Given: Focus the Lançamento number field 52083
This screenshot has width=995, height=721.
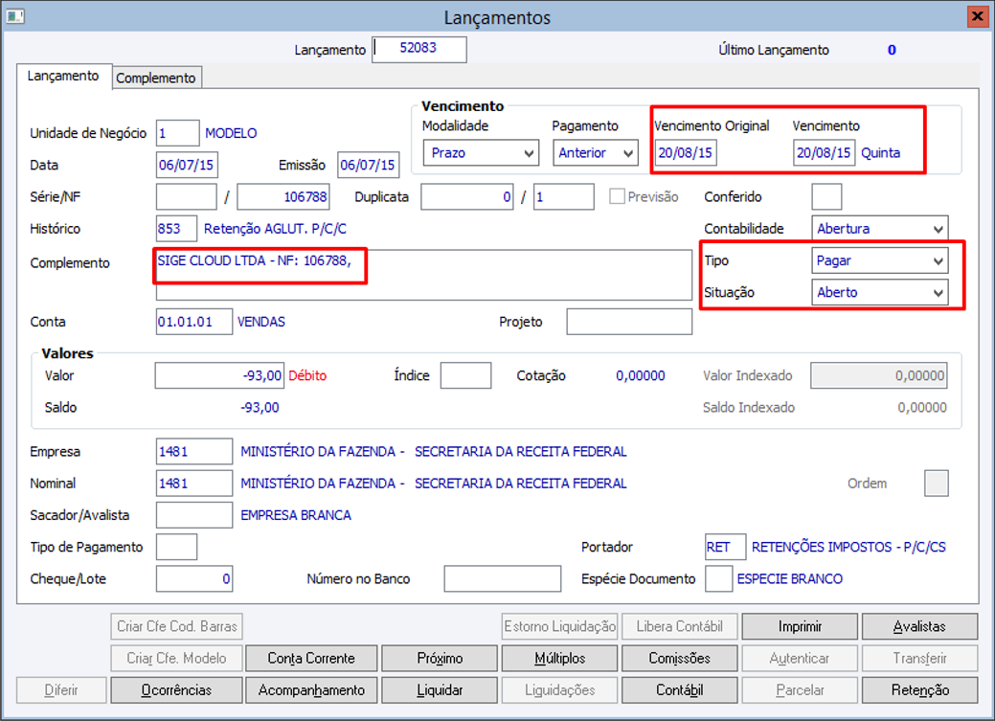Looking at the screenshot, I should (x=419, y=49).
